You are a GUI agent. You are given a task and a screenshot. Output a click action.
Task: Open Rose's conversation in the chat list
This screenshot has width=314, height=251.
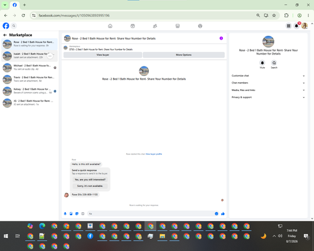(x=30, y=44)
